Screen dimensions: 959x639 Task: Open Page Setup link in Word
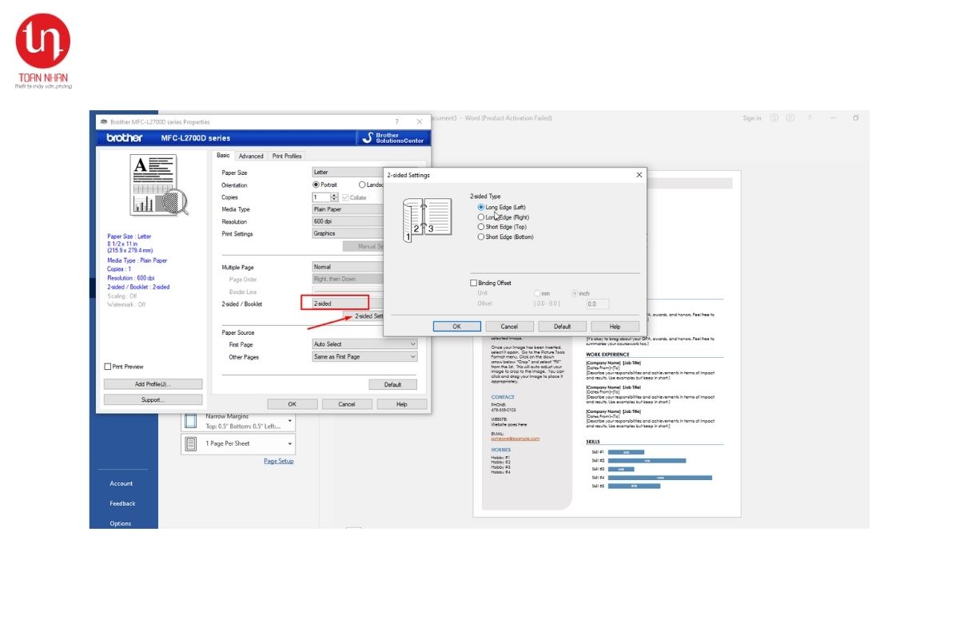(279, 461)
